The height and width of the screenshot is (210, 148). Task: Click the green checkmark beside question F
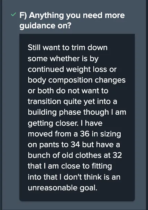tap(13, 14)
